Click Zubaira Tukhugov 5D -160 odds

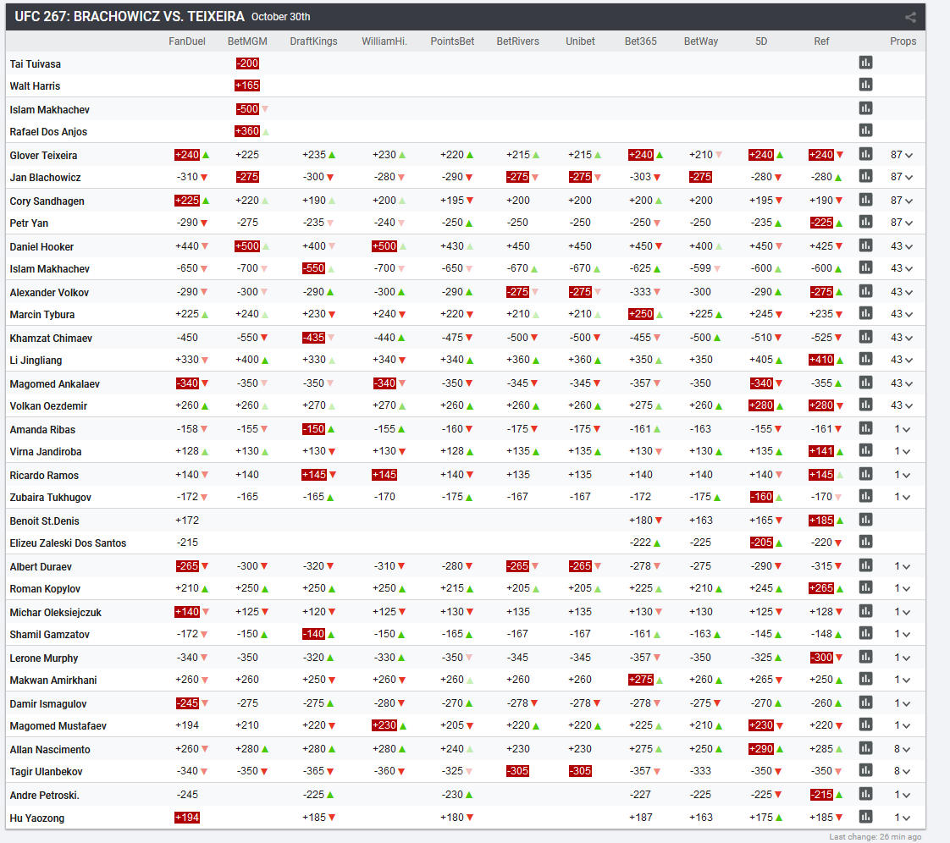click(761, 497)
